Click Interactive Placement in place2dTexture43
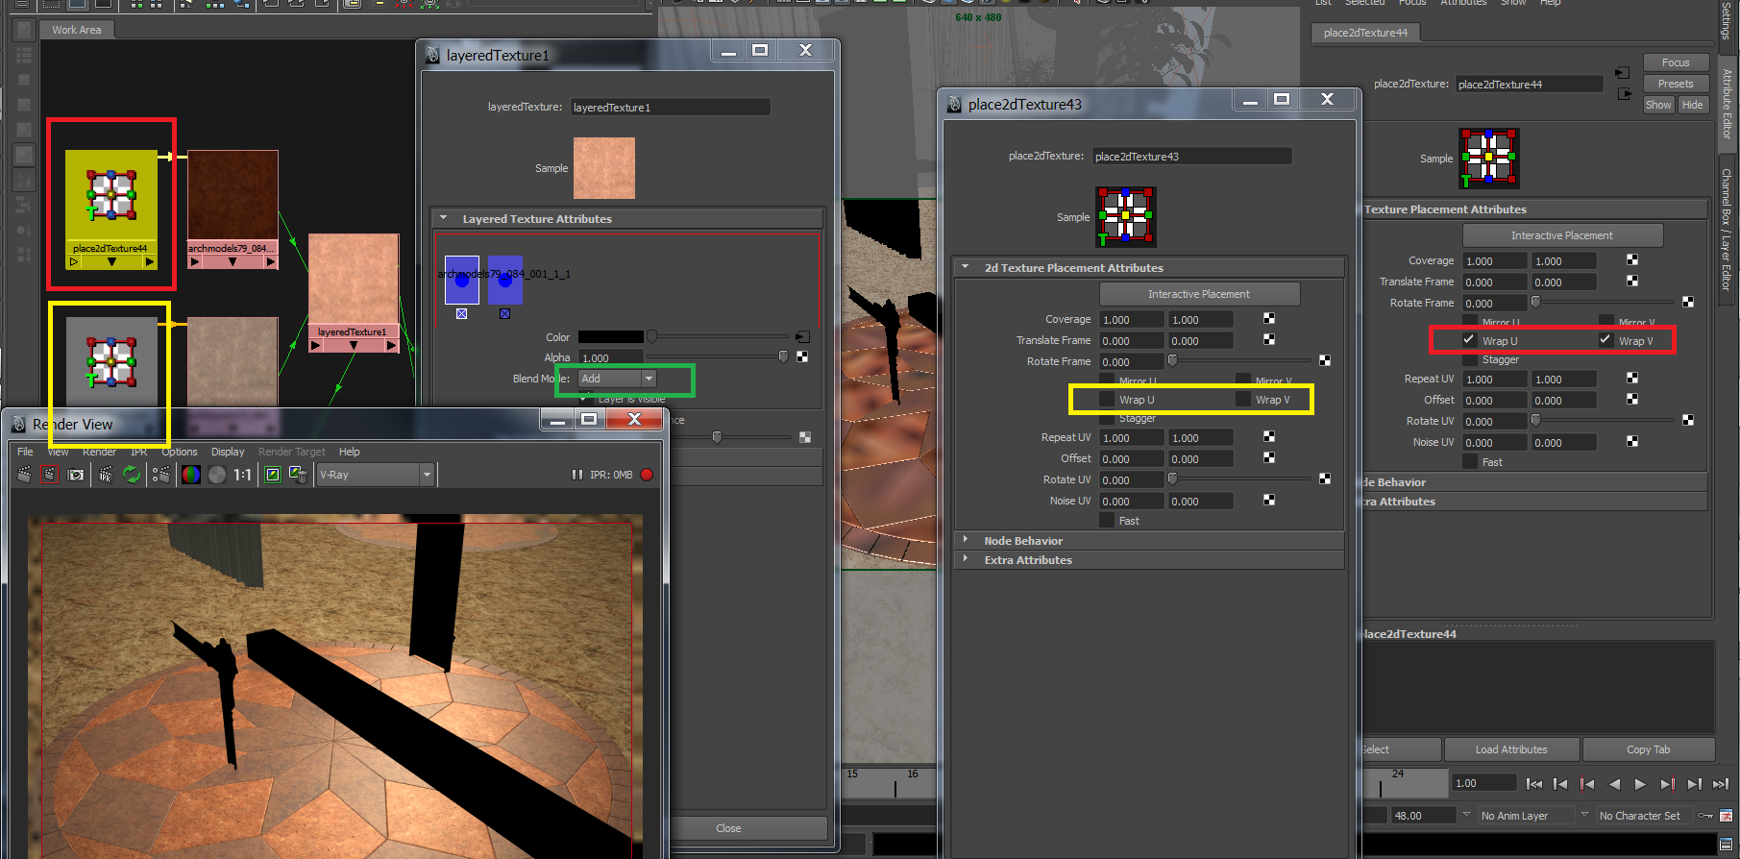 coord(1199,294)
